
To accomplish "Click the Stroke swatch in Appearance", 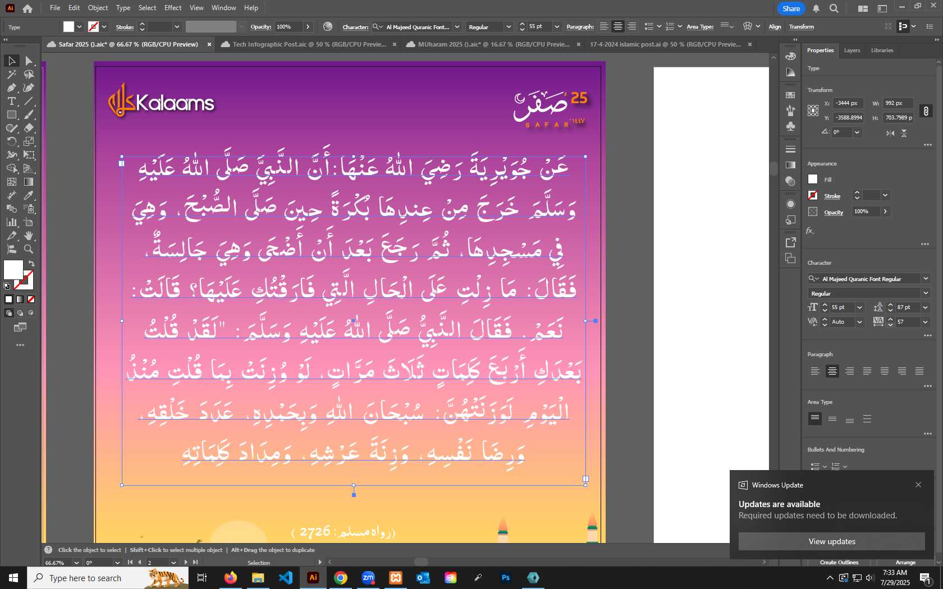I will 812,195.
